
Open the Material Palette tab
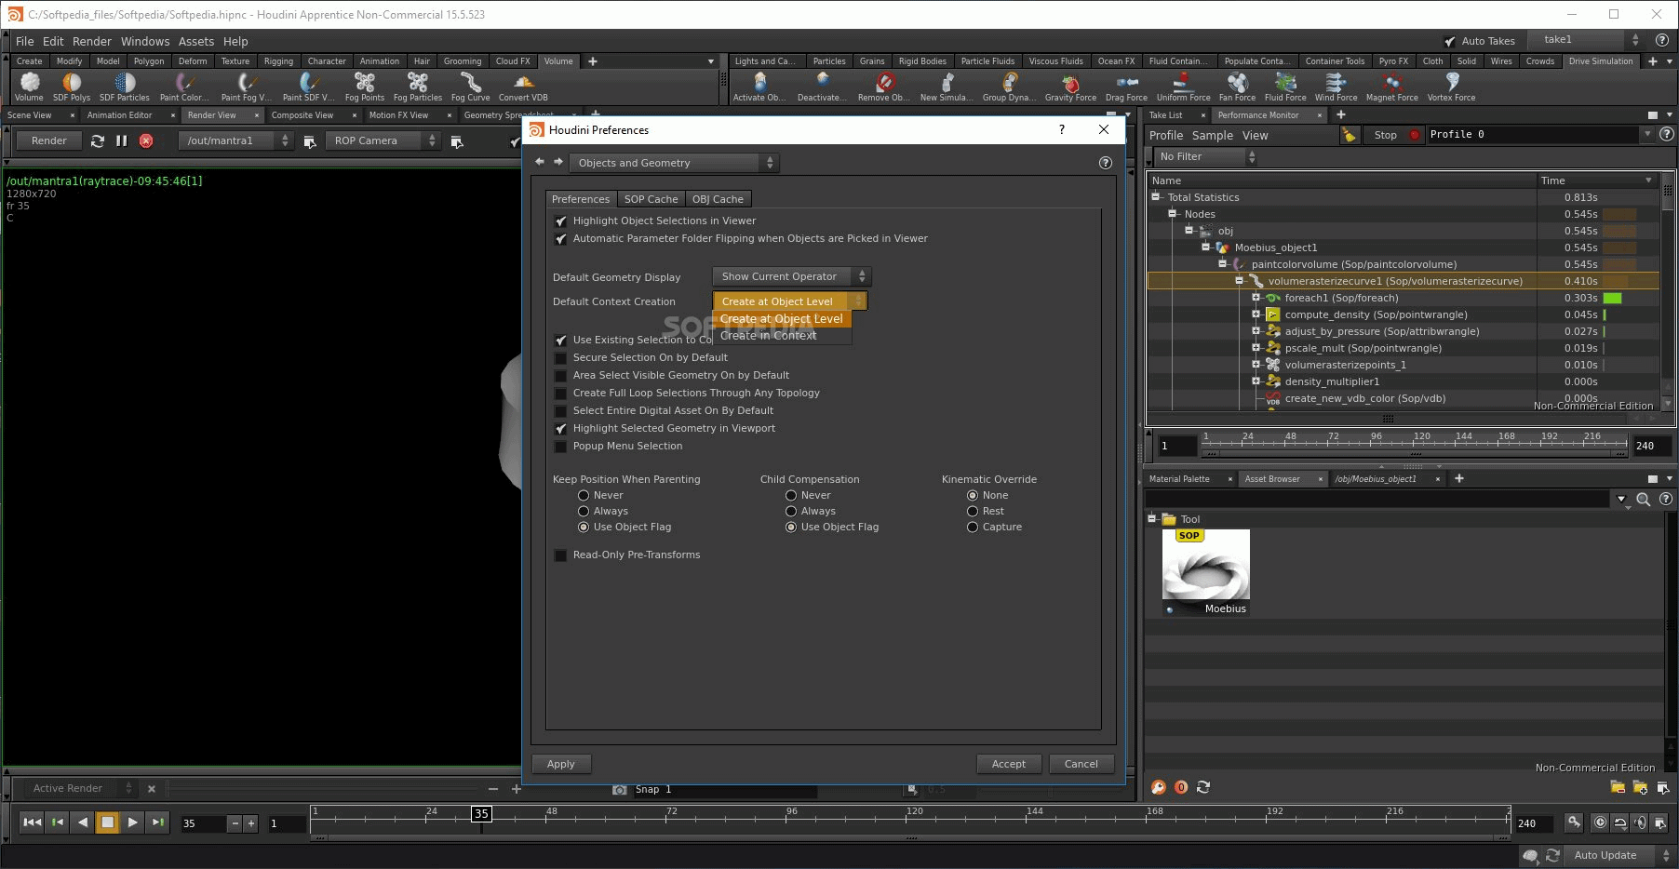click(x=1179, y=479)
